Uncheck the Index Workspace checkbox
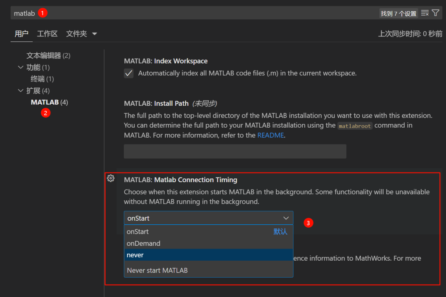 128,74
